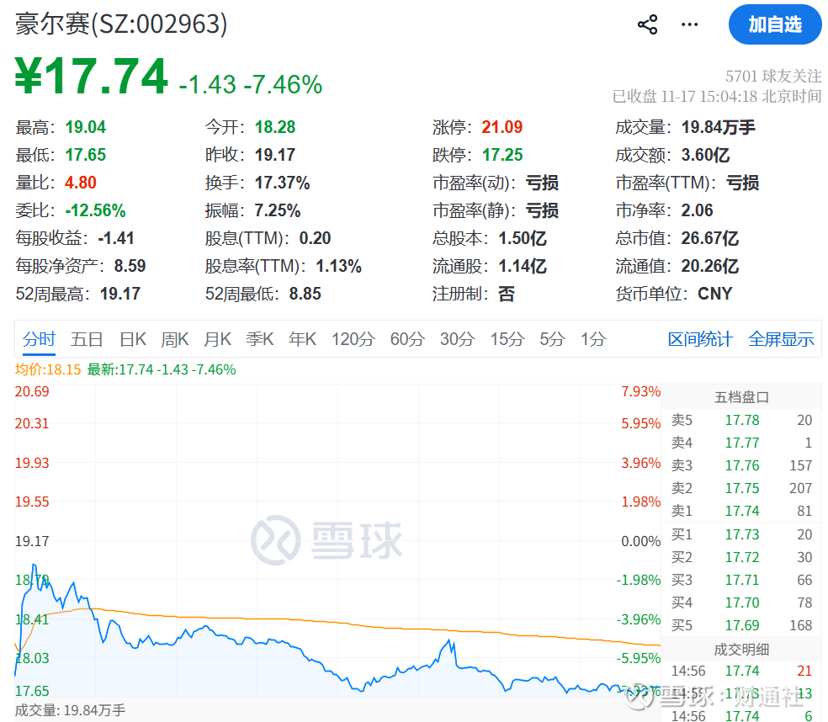Image resolution: width=828 pixels, height=722 pixels.
Task: Select the 分时 chart tab
Action: pos(39,338)
